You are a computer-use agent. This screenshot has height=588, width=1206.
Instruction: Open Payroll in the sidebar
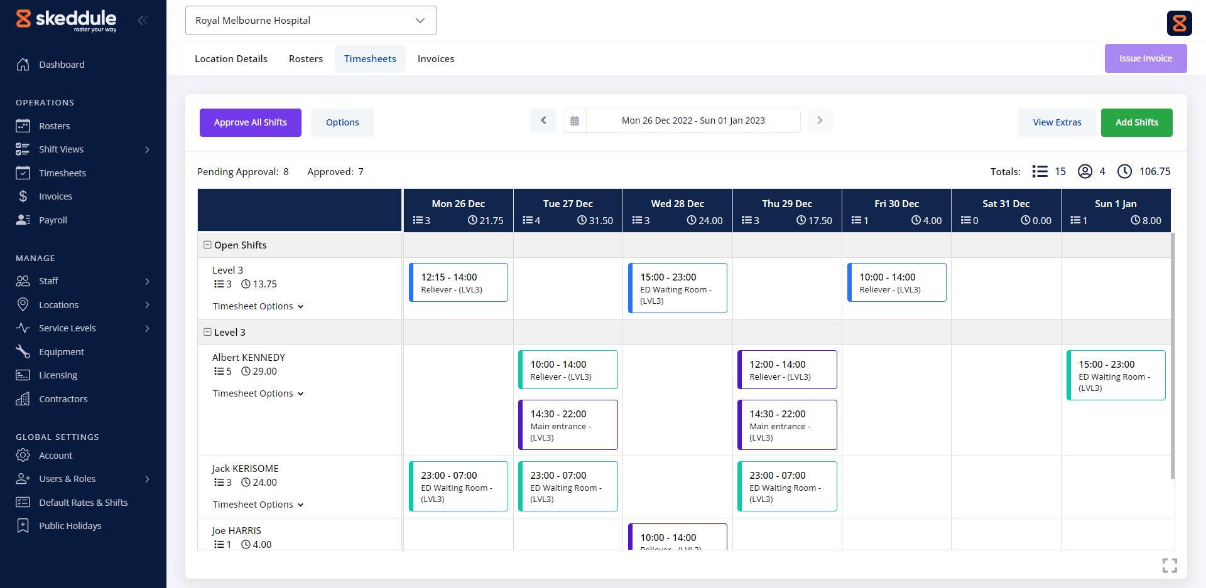click(x=53, y=220)
